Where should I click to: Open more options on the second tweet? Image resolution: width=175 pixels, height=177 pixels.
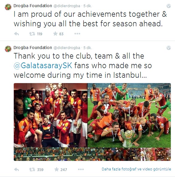pyautogui.click(x=81, y=169)
